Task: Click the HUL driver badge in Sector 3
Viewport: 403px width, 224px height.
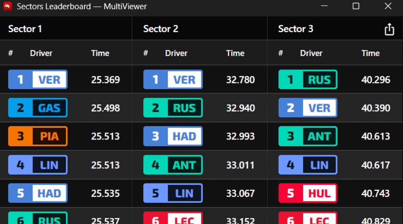Action: click(308, 193)
